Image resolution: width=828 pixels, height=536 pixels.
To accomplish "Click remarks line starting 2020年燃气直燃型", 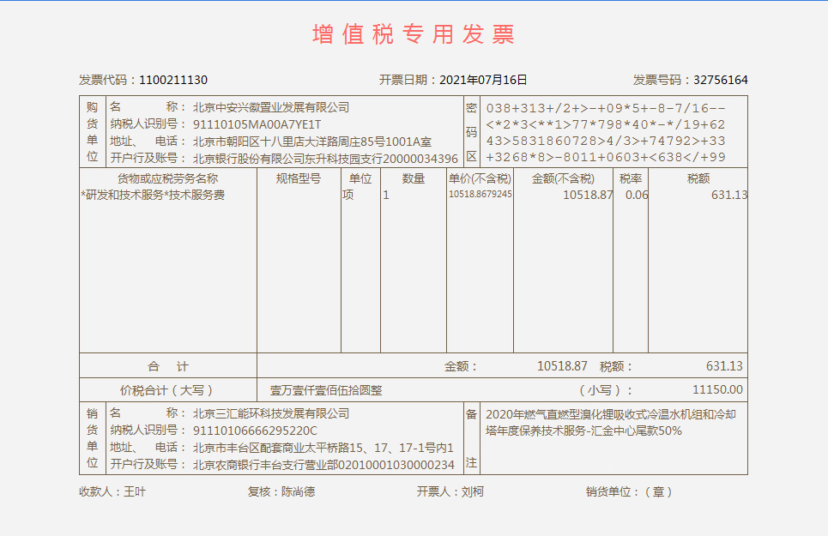I will pos(610,415).
